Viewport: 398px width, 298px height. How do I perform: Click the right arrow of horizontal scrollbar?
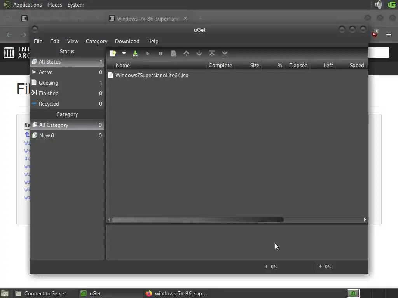[365, 220]
